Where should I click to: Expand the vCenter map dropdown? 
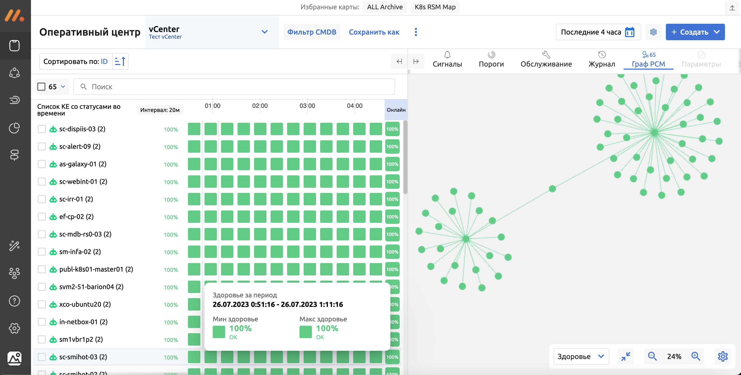tap(264, 32)
